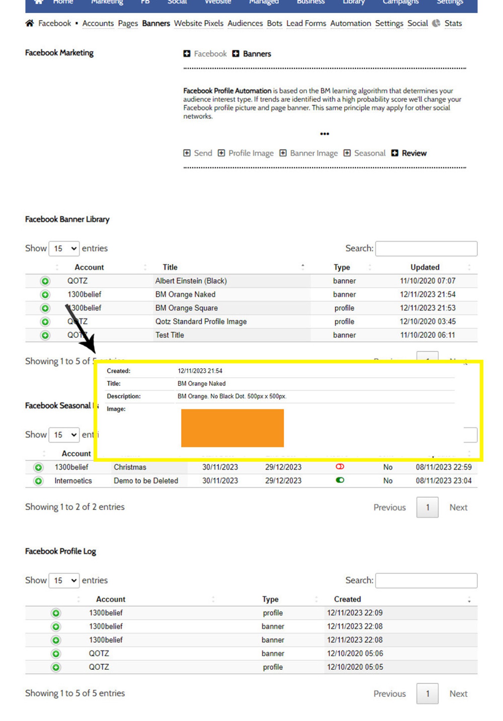Image resolution: width=503 pixels, height=721 pixels.
Task: Toggle the red status switch for Christmas
Action: tap(340, 467)
